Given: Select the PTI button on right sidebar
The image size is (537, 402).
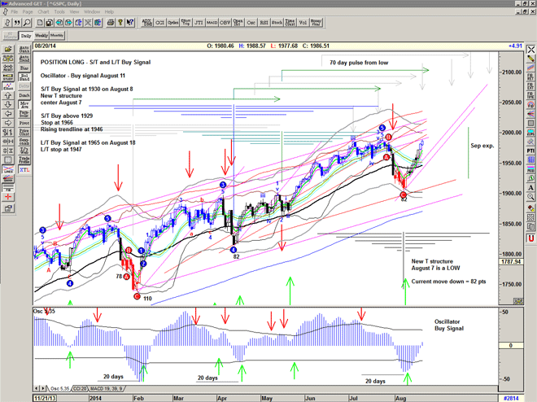Looking at the screenshot, I should tap(530, 150).
